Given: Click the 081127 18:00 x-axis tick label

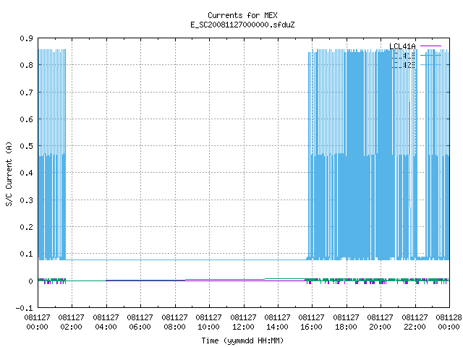Looking at the screenshot, I should [346, 322].
